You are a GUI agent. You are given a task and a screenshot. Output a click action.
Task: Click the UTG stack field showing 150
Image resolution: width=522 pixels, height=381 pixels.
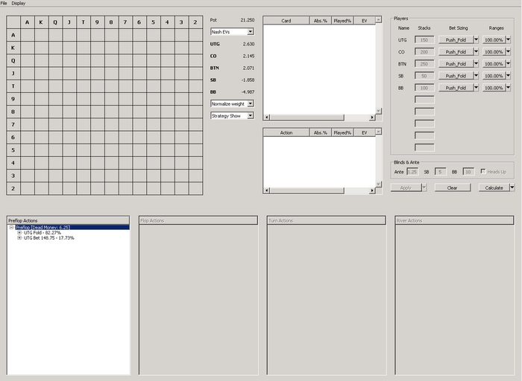(424, 40)
